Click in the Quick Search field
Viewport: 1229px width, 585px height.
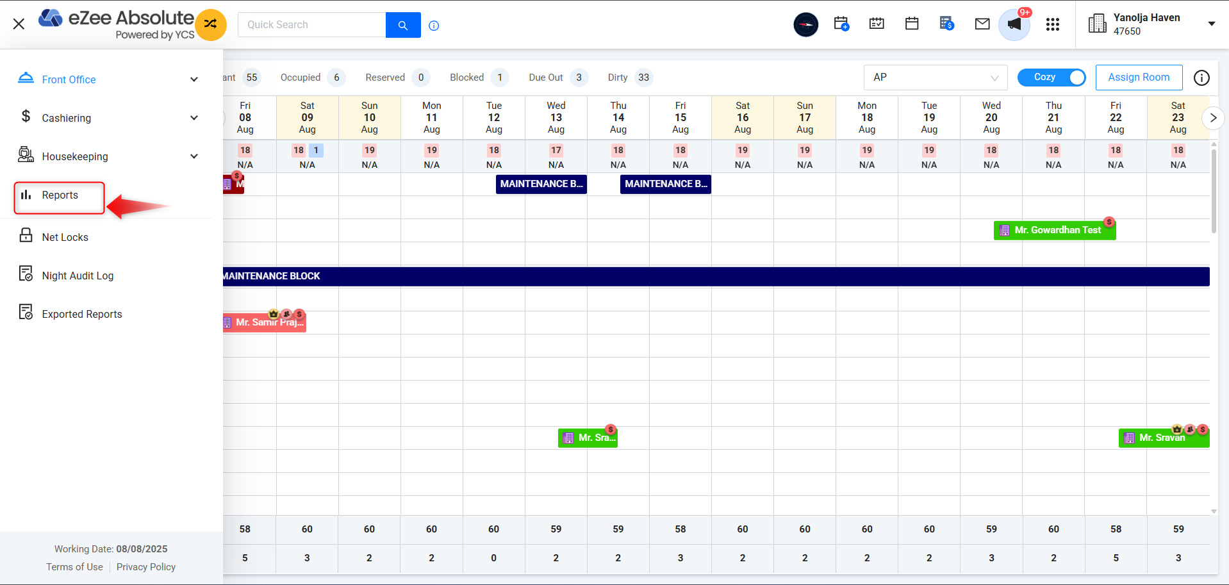(x=311, y=25)
